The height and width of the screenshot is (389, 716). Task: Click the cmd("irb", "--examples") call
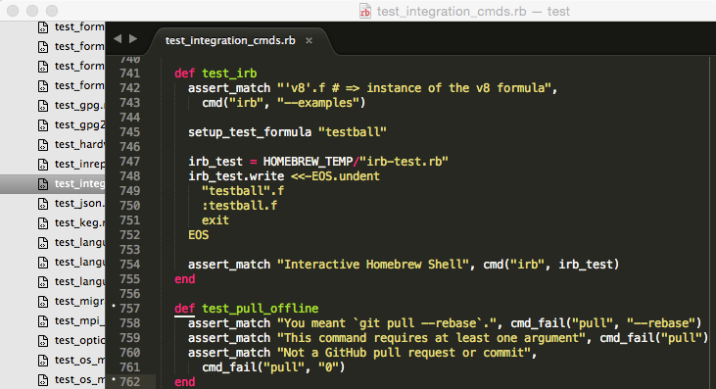pyautogui.click(x=284, y=103)
